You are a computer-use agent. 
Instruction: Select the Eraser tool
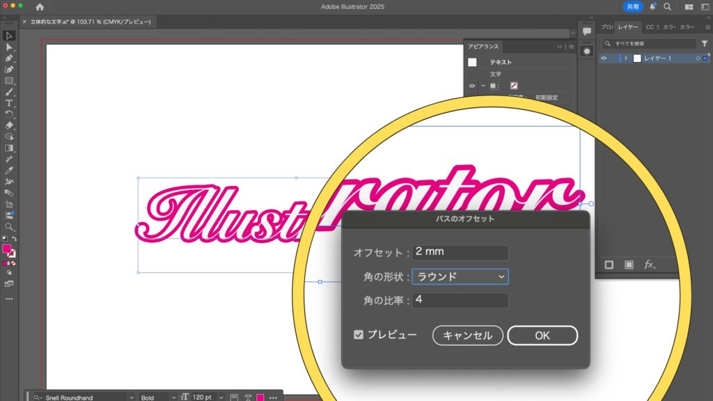point(9,125)
